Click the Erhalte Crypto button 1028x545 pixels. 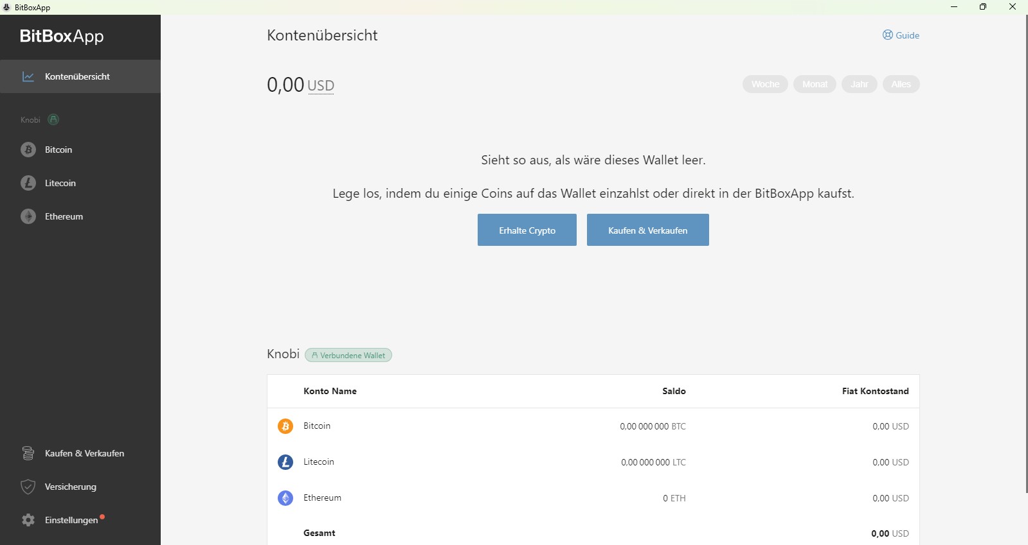pos(527,230)
